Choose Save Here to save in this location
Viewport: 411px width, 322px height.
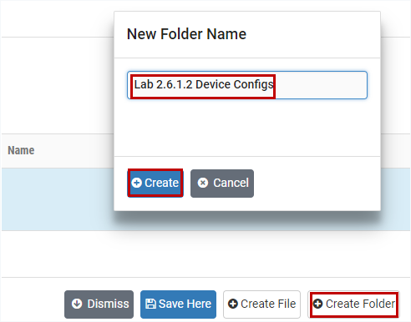(178, 304)
